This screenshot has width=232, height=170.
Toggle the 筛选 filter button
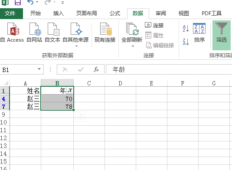222,35
